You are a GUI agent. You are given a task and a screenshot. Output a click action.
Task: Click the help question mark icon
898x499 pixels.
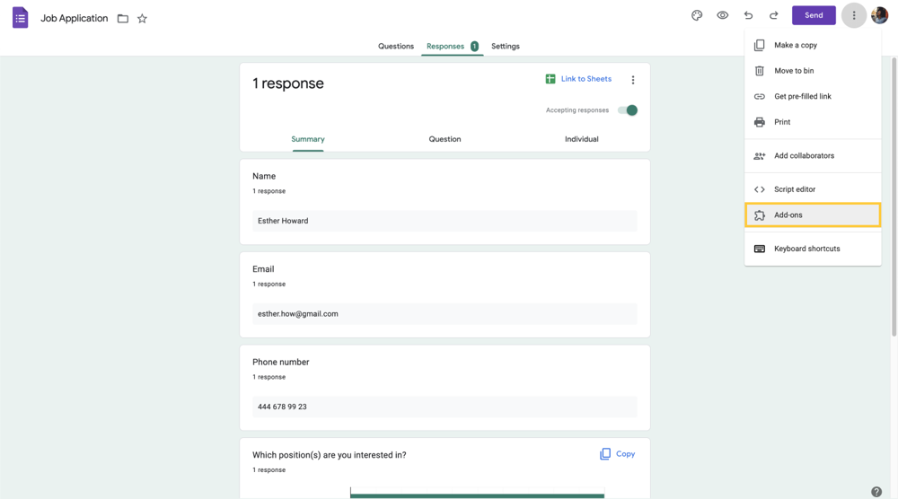point(876,492)
